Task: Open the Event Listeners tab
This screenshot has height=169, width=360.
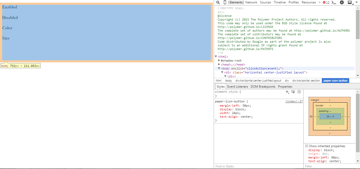Action: point(237,86)
